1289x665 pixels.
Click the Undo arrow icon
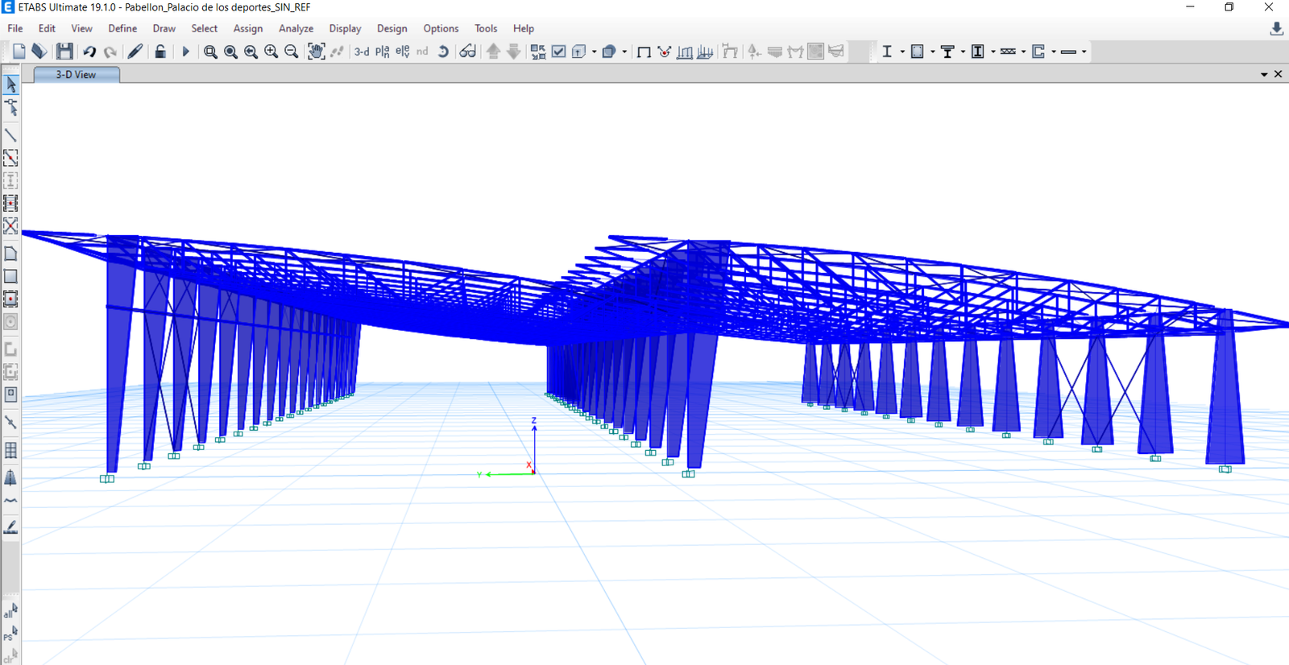[x=89, y=52]
